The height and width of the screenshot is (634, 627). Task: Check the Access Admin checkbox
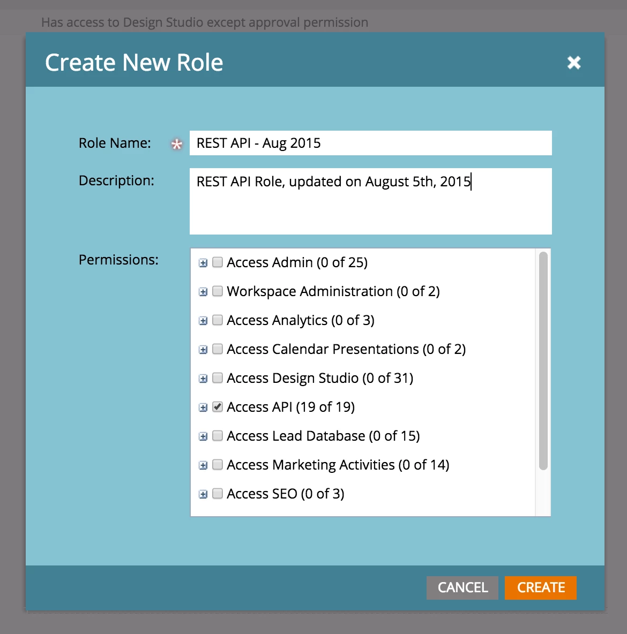218,262
